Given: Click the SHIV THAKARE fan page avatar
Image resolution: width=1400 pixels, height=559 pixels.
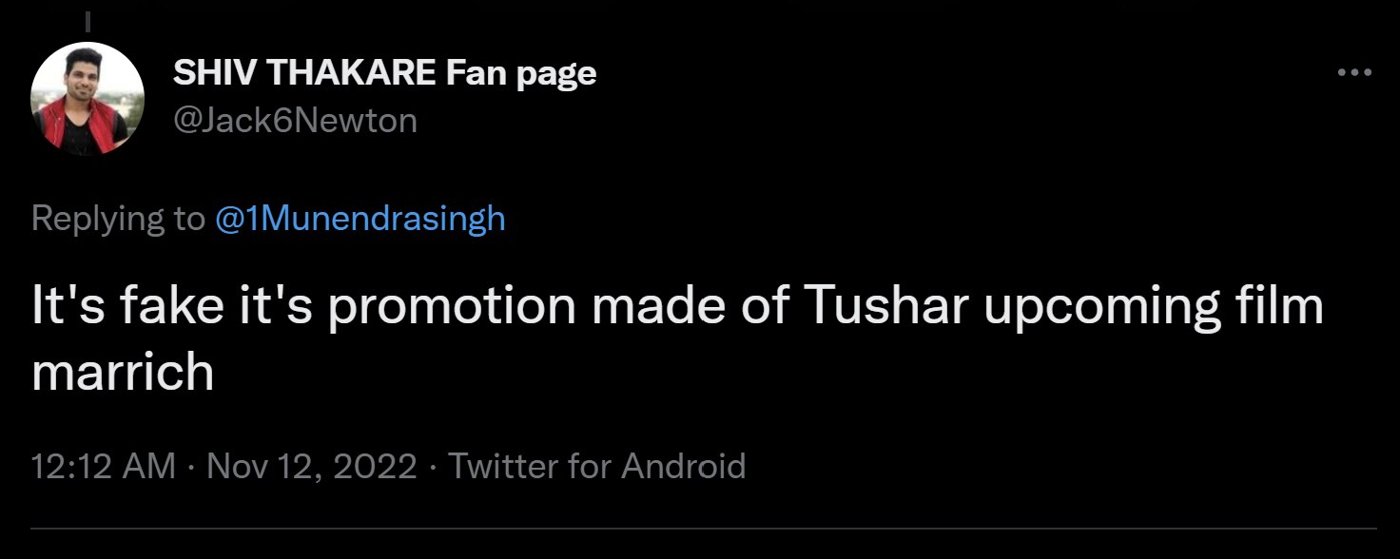Looking at the screenshot, I should pos(87,99).
